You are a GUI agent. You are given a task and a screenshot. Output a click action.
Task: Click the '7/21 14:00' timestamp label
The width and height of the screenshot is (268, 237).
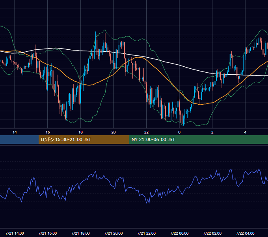[15, 233]
